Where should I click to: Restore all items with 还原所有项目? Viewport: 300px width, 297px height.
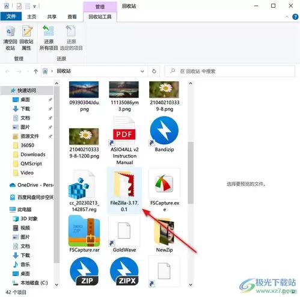coord(49,38)
